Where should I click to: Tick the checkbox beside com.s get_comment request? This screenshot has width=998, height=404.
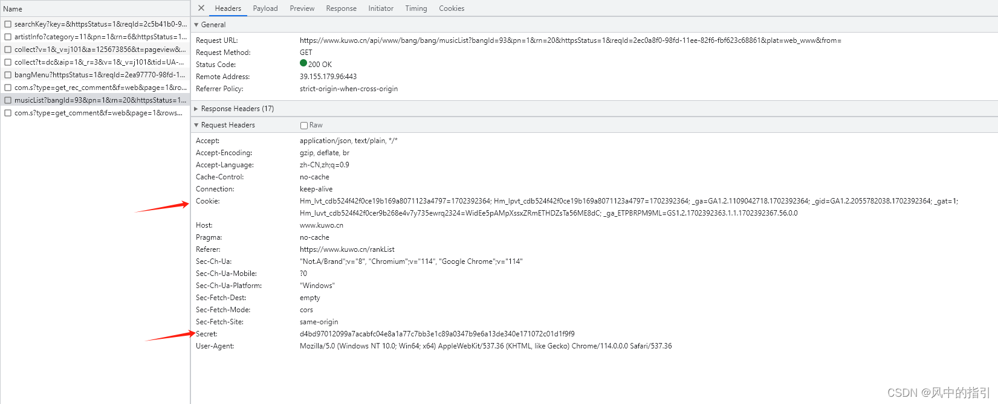(8, 113)
